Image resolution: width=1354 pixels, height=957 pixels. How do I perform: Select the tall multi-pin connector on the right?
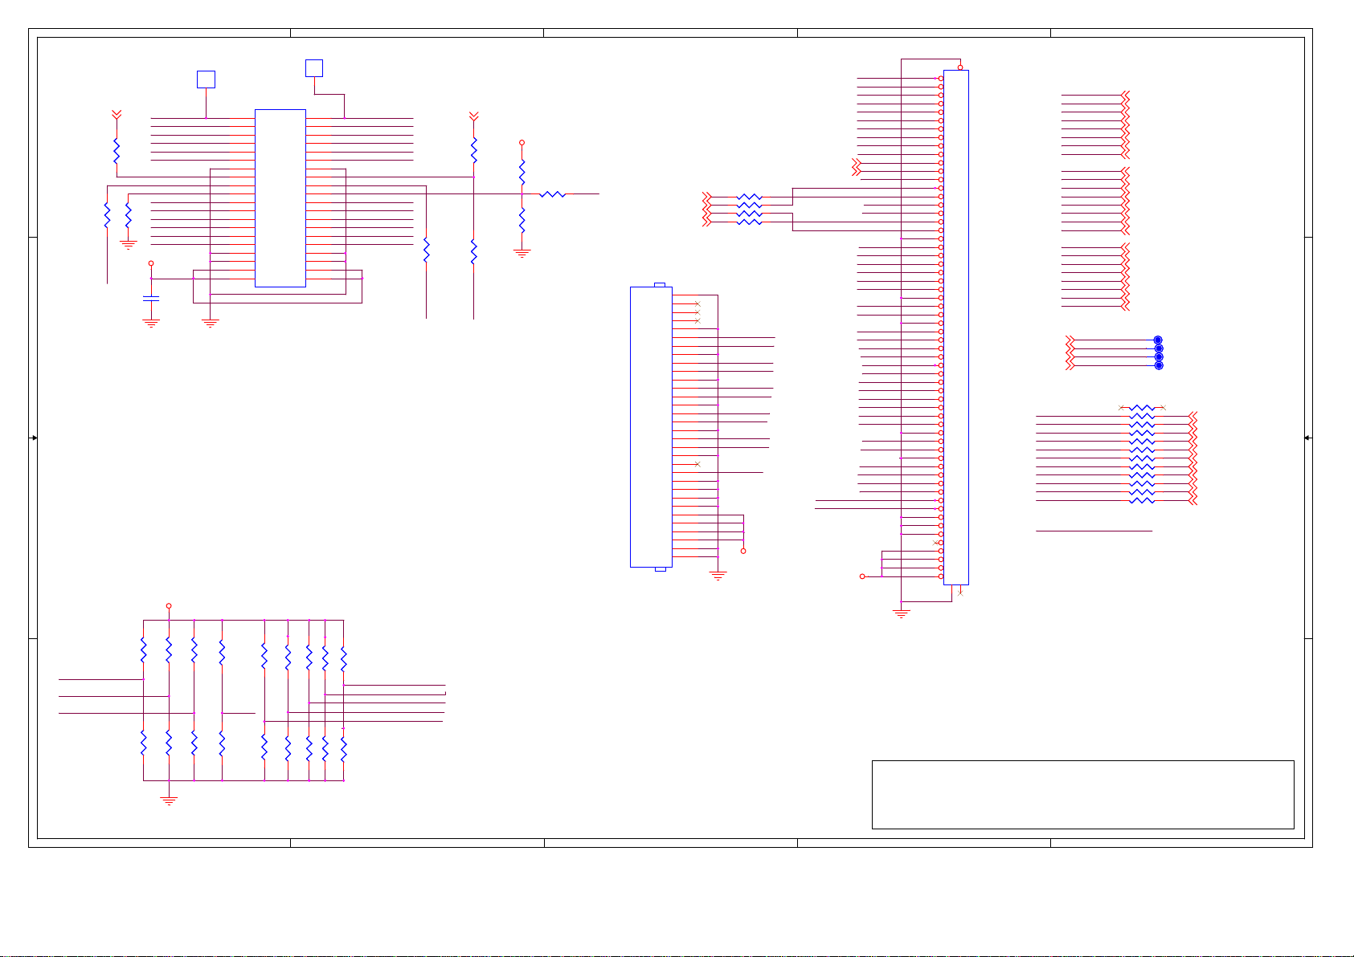click(955, 327)
